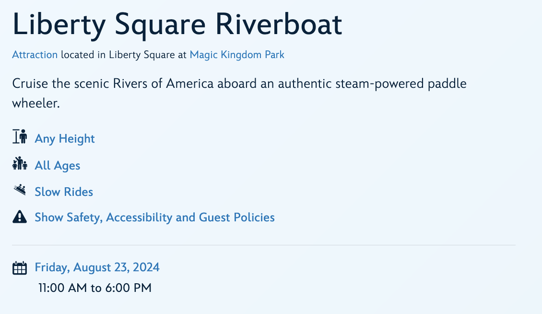The height and width of the screenshot is (314, 542).
Task: Click the horizontal divider above the date
Action: pos(264,245)
